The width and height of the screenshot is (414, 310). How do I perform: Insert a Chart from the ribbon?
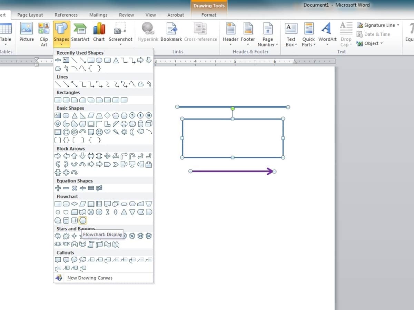coord(99,32)
